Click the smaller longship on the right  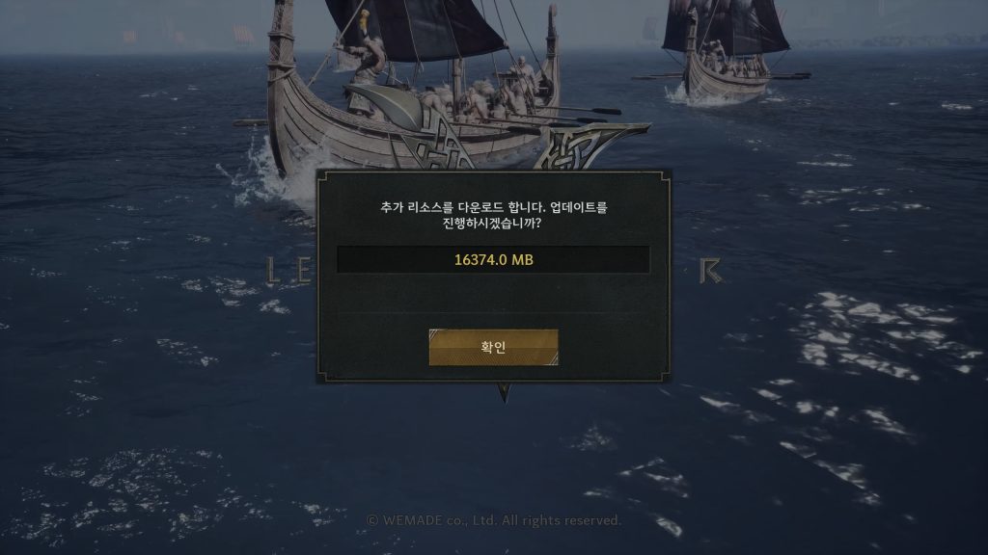(x=725, y=54)
